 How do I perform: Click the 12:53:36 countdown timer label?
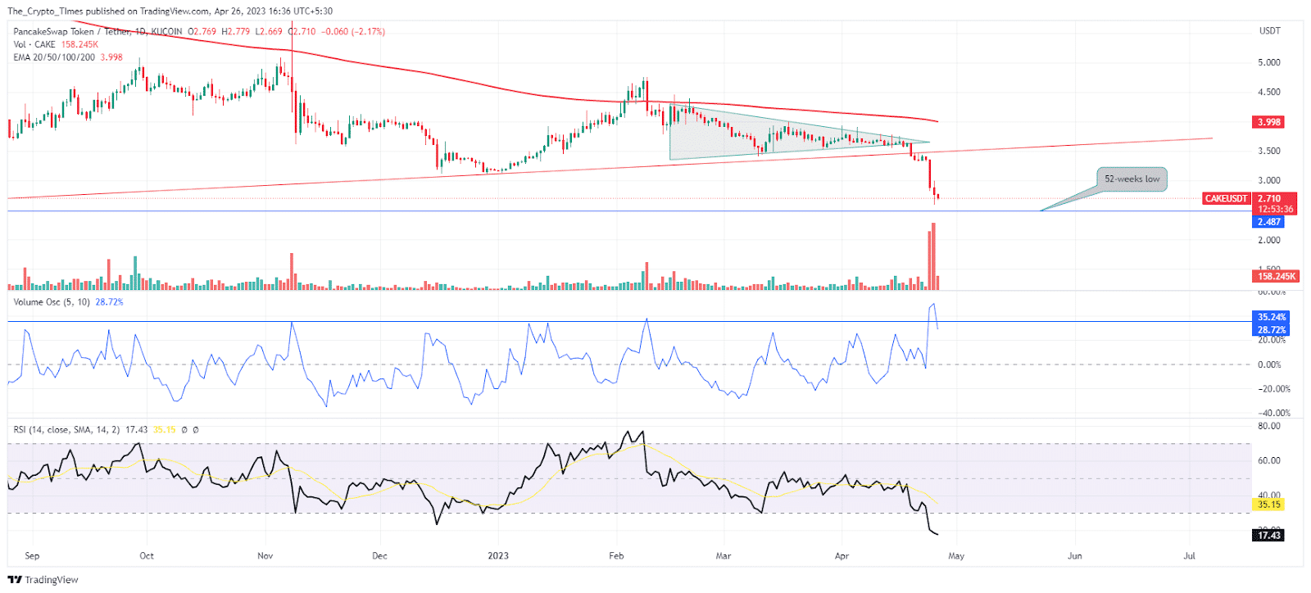click(x=1275, y=209)
